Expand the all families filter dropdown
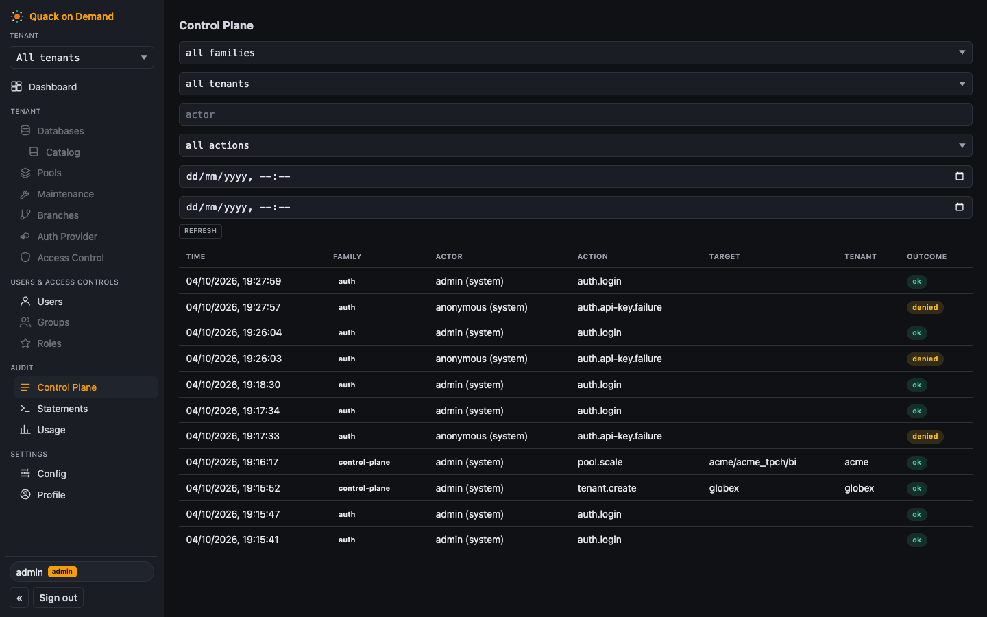This screenshot has width=987, height=617. 576,53
